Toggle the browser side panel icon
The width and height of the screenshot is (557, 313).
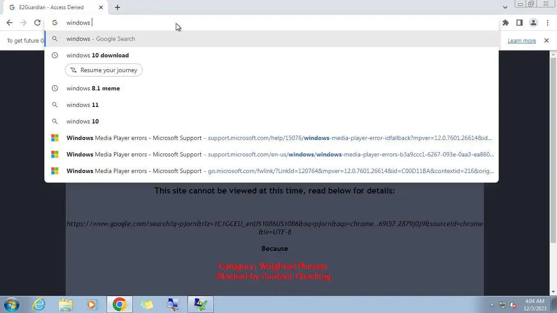(519, 23)
